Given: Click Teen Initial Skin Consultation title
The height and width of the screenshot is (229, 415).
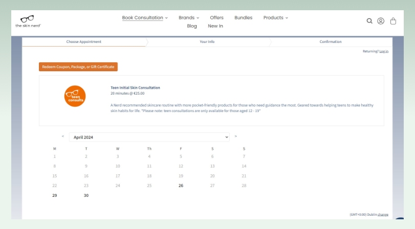Looking at the screenshot, I should point(135,87).
